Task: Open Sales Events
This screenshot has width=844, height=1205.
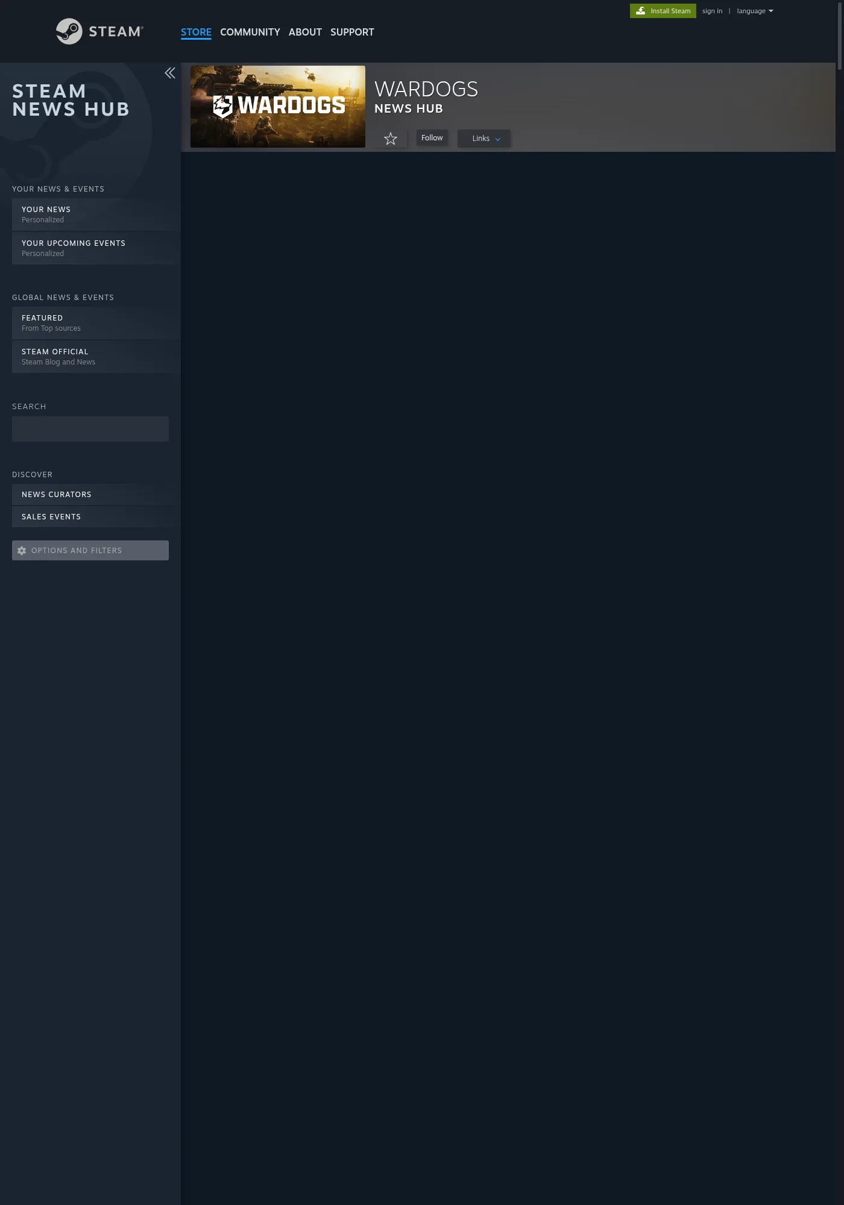Action: pyautogui.click(x=96, y=516)
